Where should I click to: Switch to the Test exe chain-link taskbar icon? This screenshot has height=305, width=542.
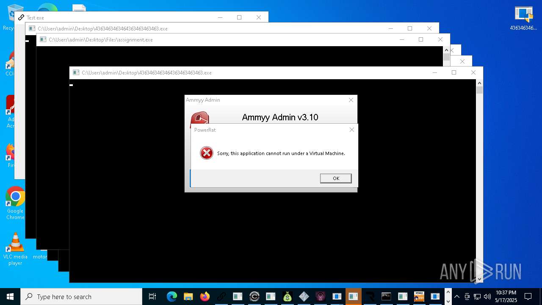(221, 297)
